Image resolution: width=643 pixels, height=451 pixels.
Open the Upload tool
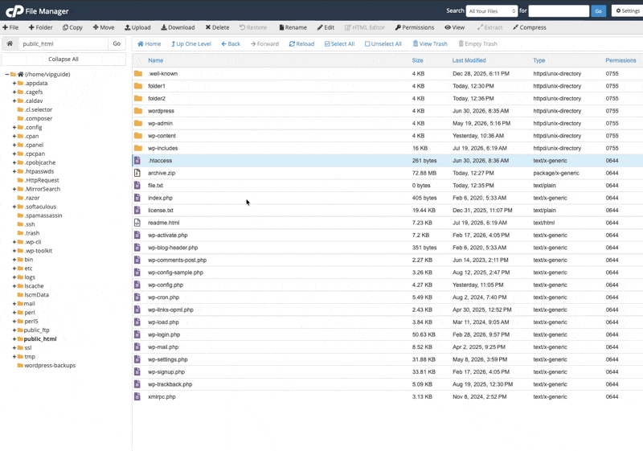coord(137,27)
